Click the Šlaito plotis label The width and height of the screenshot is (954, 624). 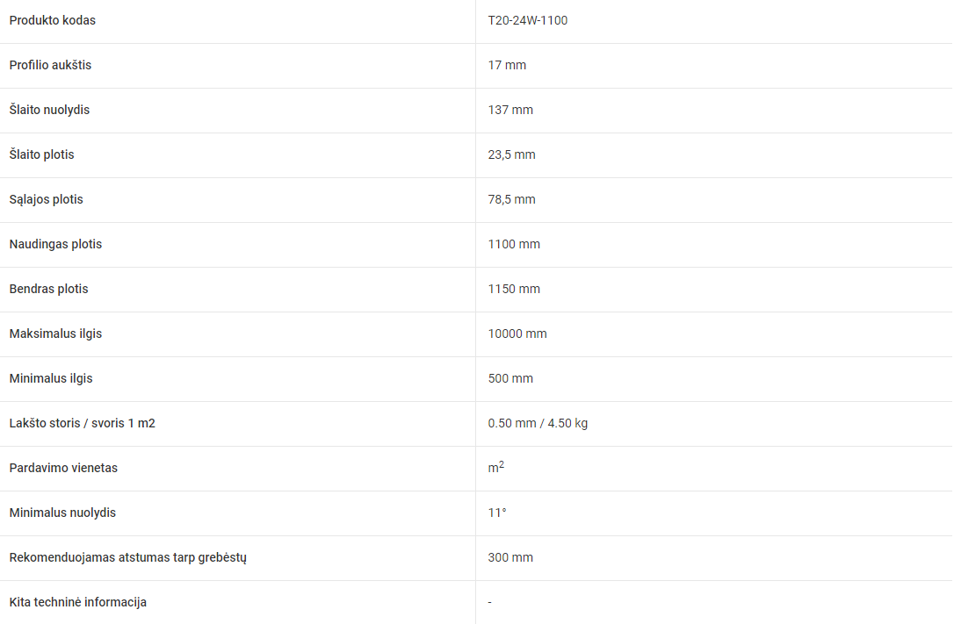click(x=41, y=154)
